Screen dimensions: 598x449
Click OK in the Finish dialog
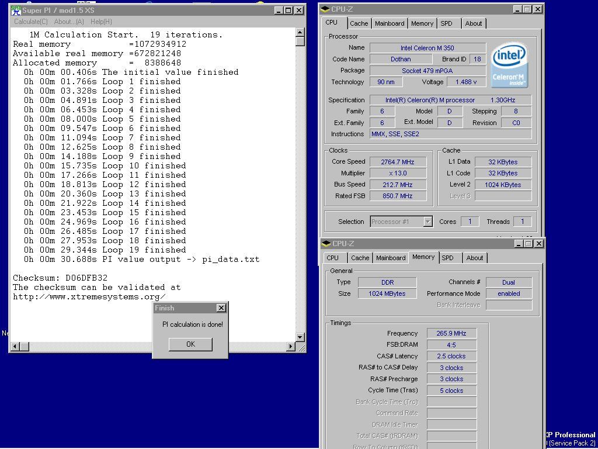[191, 344]
